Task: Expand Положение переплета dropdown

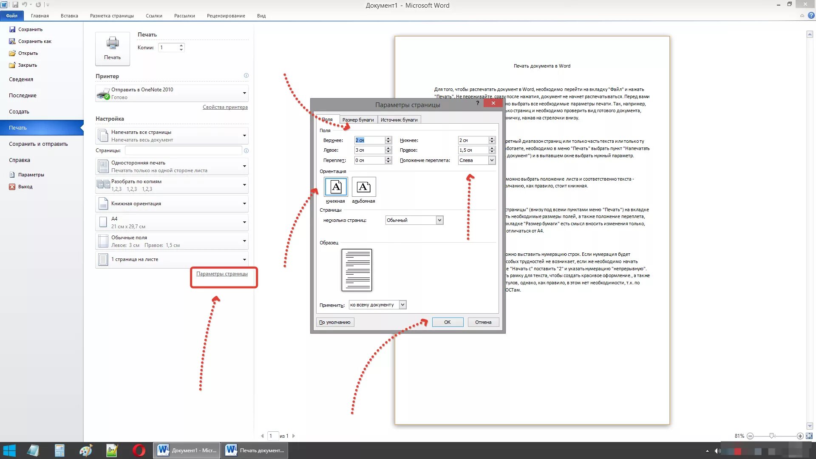Action: pyautogui.click(x=492, y=160)
